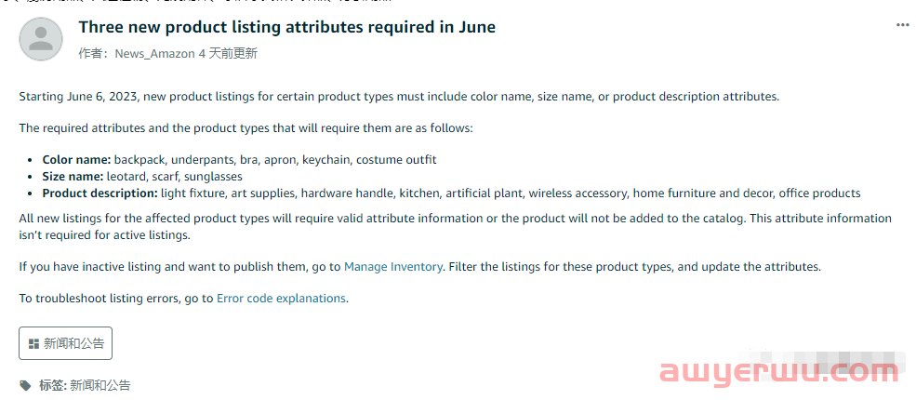Click the 新闻和公告 category button
This screenshot has width=916, height=400.
coord(65,343)
